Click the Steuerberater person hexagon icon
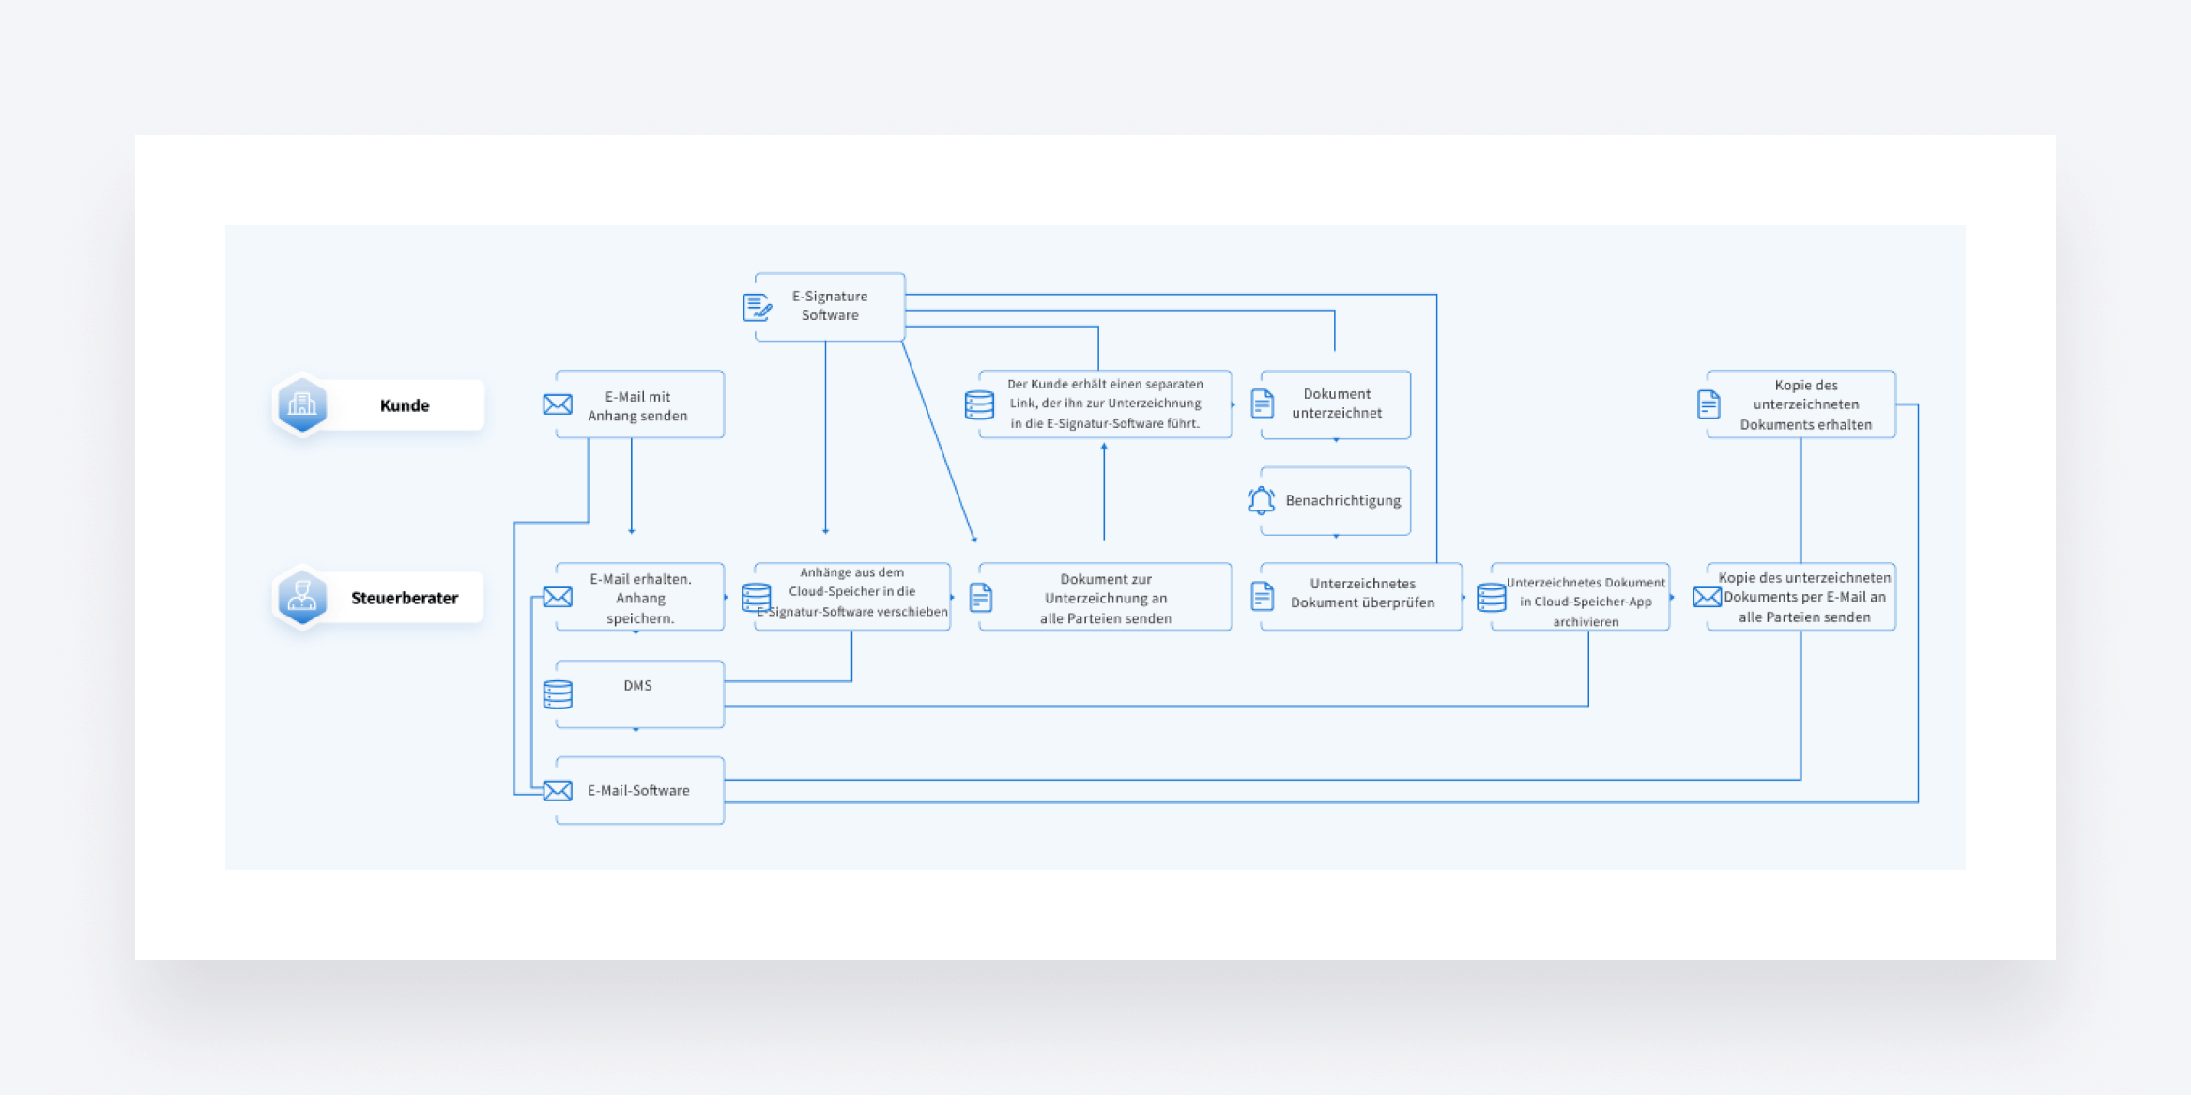This screenshot has width=2191, height=1112. (x=302, y=598)
